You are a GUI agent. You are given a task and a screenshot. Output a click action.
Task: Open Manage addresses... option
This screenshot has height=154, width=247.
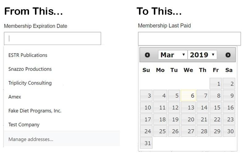coord(31,140)
